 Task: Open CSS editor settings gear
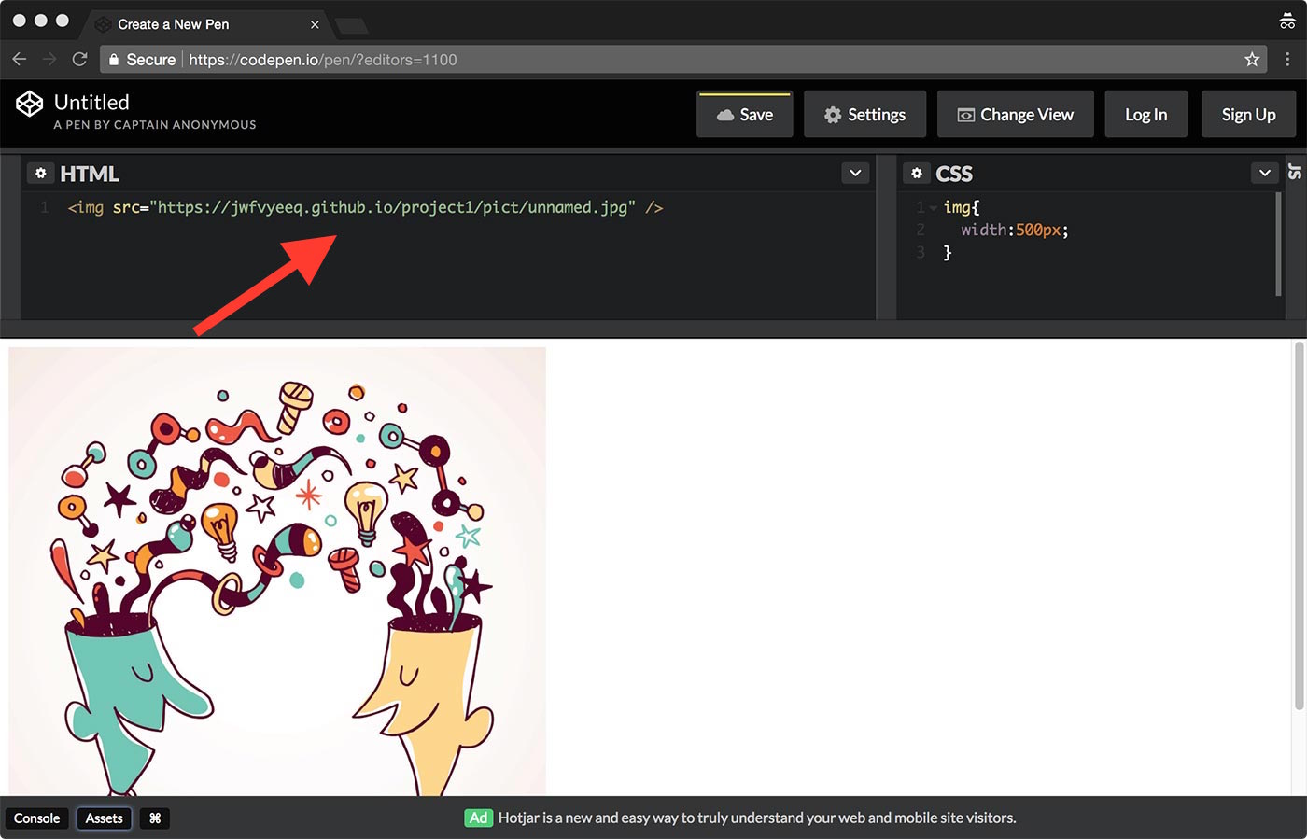pos(917,174)
